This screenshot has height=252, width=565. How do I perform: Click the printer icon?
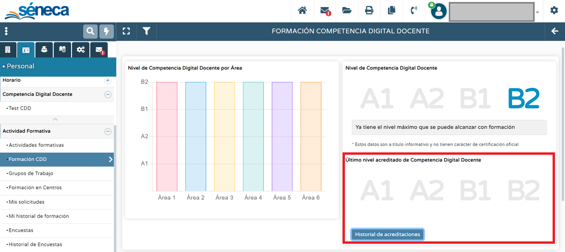click(369, 10)
